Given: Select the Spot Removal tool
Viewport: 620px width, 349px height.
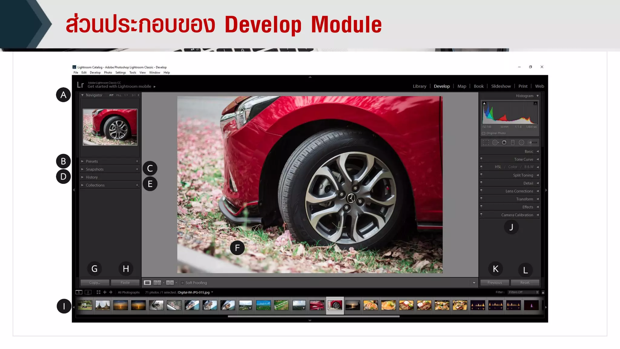Looking at the screenshot, I should (x=495, y=142).
